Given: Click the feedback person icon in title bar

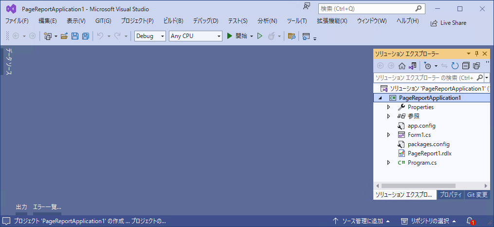Looking at the screenshot, I should pyautogui.click(x=307, y=6).
